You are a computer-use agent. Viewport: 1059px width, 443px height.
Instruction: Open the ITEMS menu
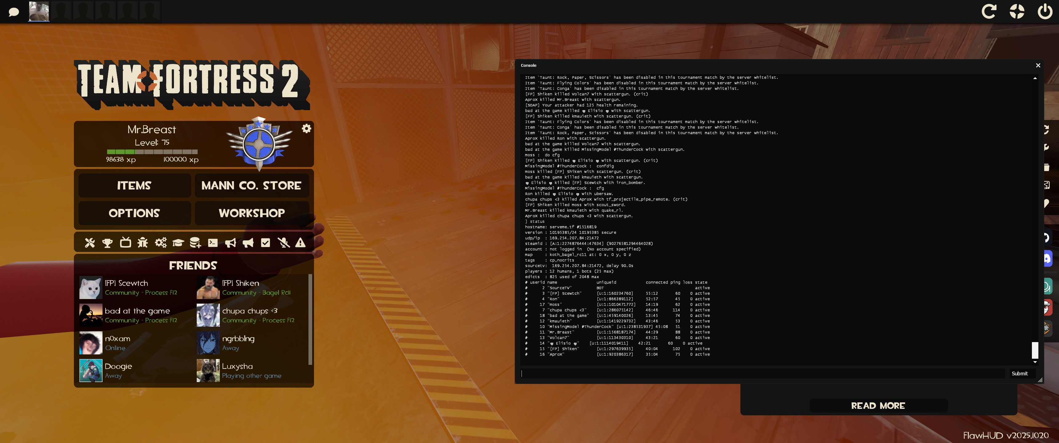pyautogui.click(x=135, y=185)
